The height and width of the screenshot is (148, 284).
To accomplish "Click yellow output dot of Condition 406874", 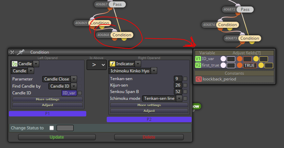I will click(230, 29).
